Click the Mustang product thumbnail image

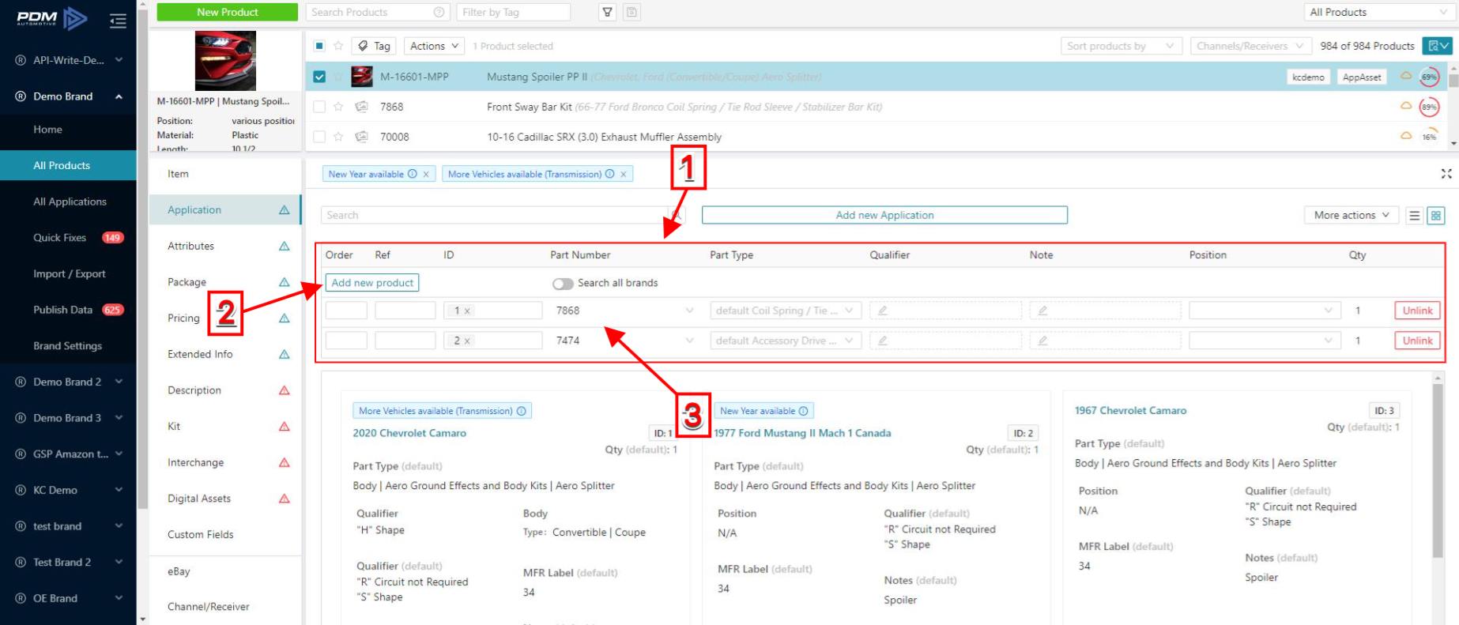[x=225, y=61]
